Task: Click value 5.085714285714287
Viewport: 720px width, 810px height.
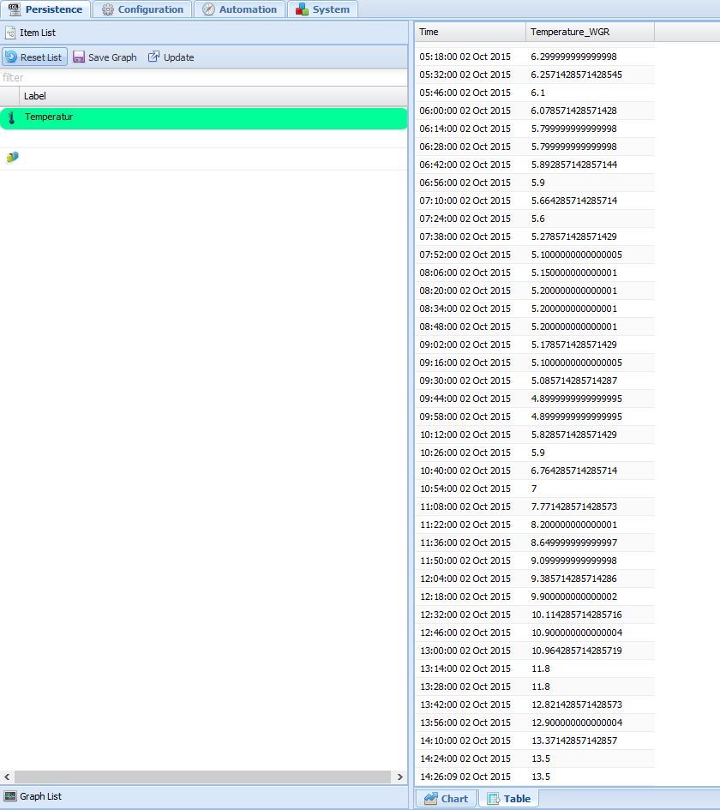Action: pyautogui.click(x=574, y=381)
